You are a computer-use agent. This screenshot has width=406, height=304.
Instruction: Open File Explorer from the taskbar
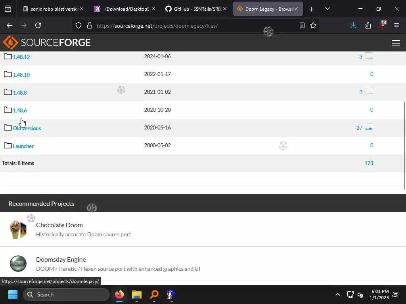(x=137, y=294)
